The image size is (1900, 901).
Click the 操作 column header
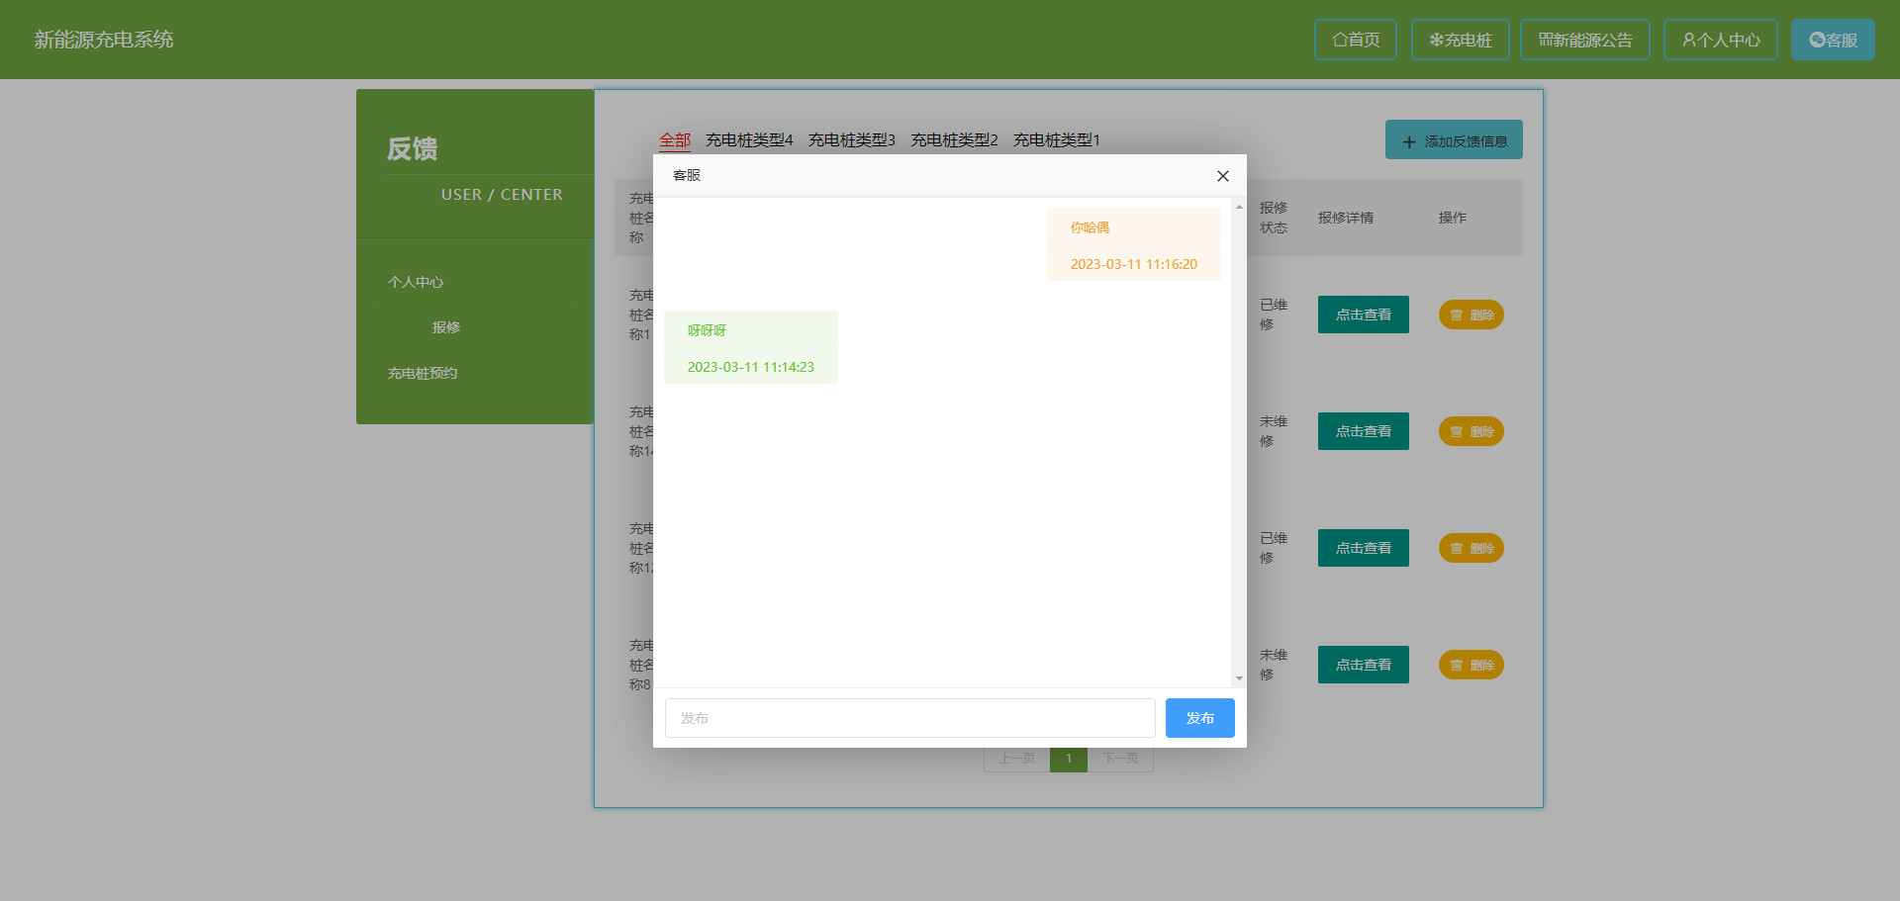tap(1453, 218)
